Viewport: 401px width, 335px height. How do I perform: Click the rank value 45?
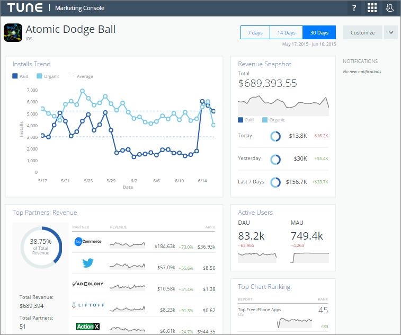(323, 310)
